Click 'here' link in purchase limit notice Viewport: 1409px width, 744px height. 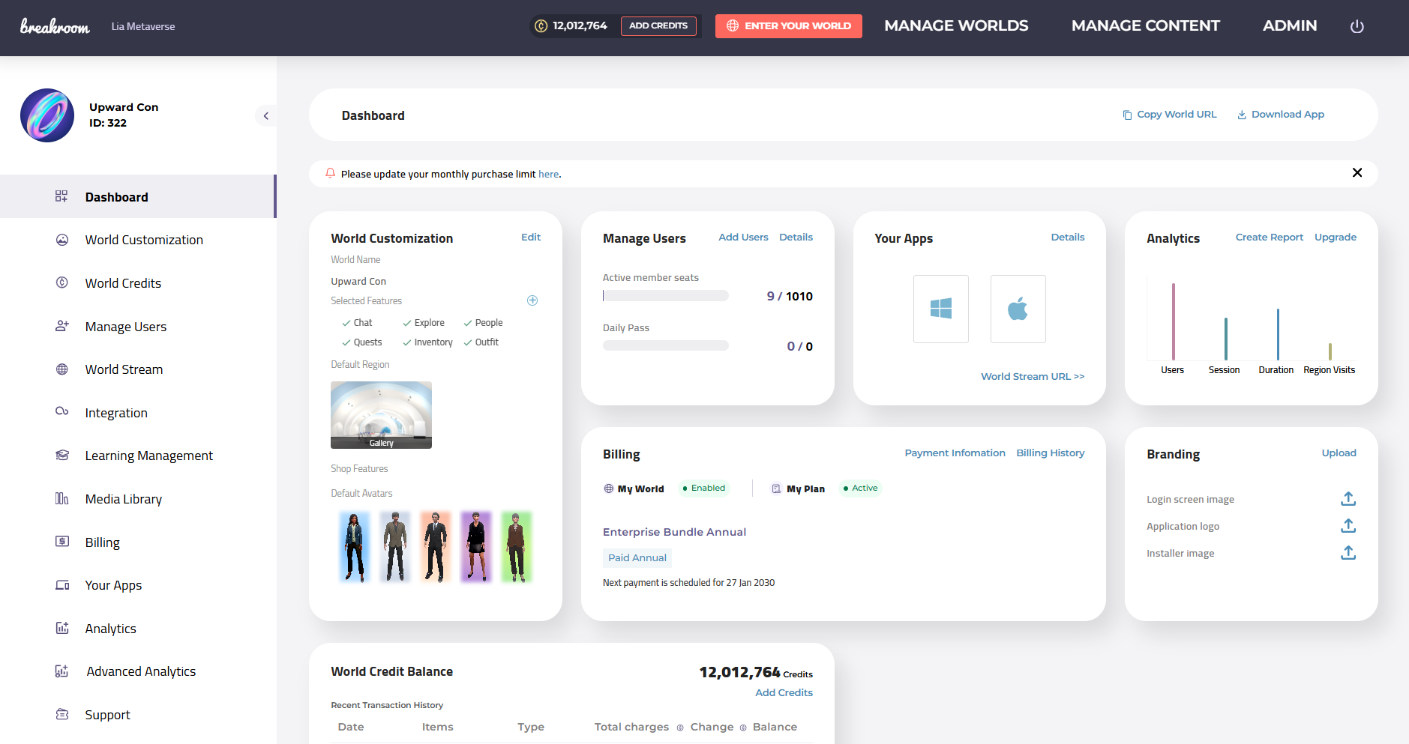548,174
